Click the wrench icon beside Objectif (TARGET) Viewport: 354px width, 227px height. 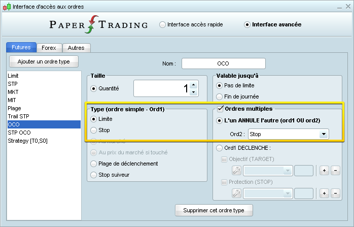pos(237,171)
